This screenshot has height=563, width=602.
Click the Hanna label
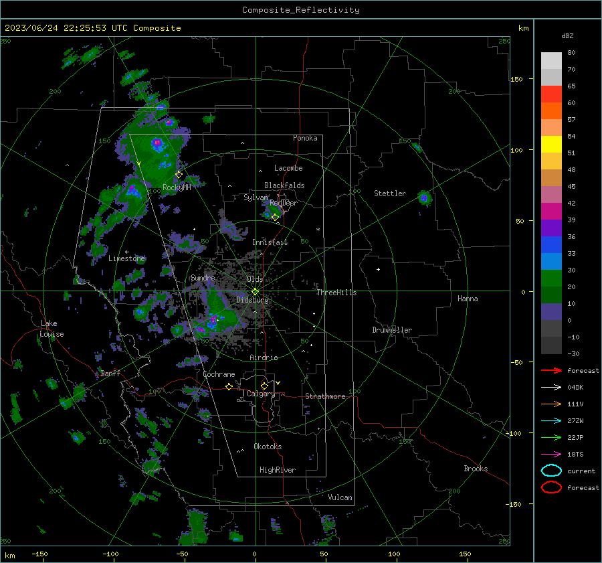[468, 299]
